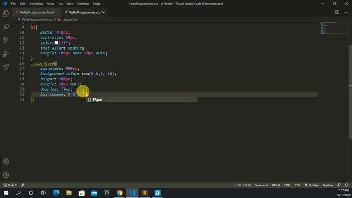Image resolution: width=352 pixels, height=198 pixels.
Task: Open the Run menu
Action: [70, 4]
